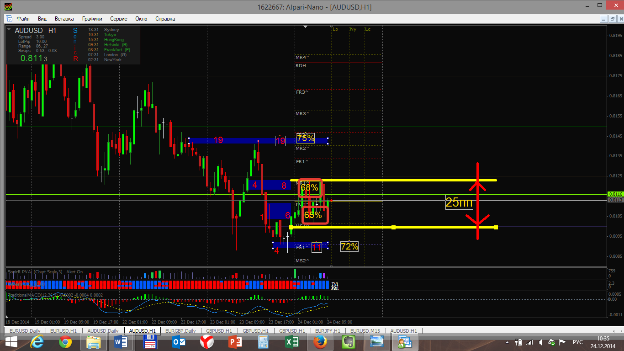Viewport: 624px width, 351px height.
Task: Open Calculator from the taskbar
Action: (263, 342)
